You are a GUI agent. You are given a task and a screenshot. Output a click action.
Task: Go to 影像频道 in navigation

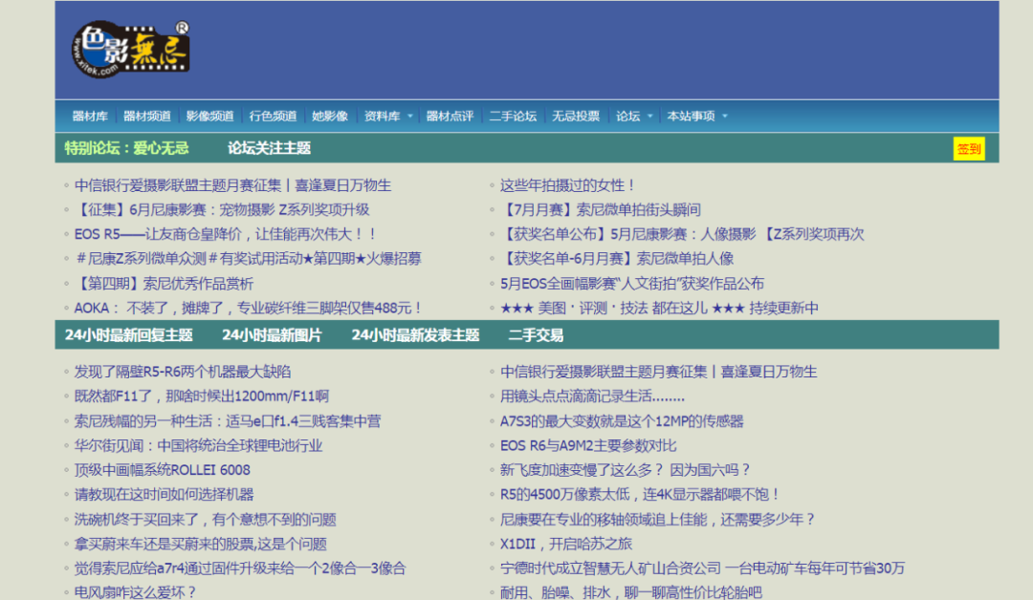coord(209,117)
